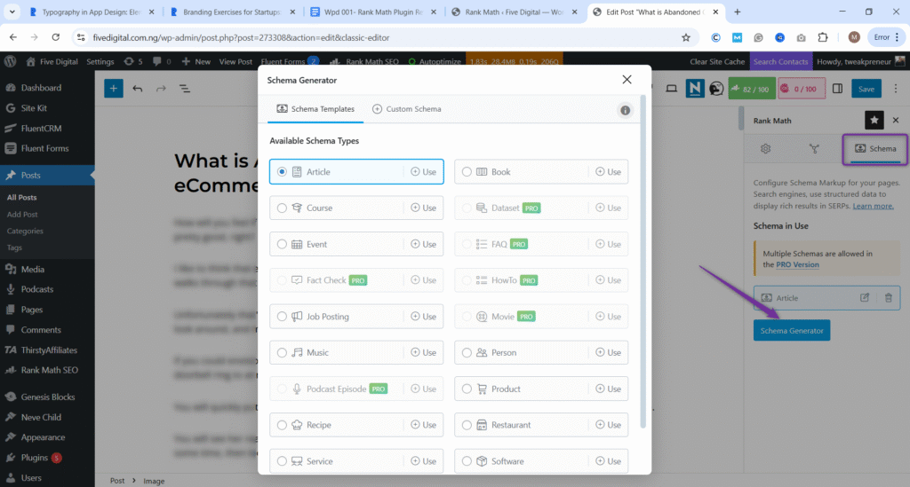The height and width of the screenshot is (487, 910).
Task: Click the Rank Math star icon
Action: tap(874, 120)
